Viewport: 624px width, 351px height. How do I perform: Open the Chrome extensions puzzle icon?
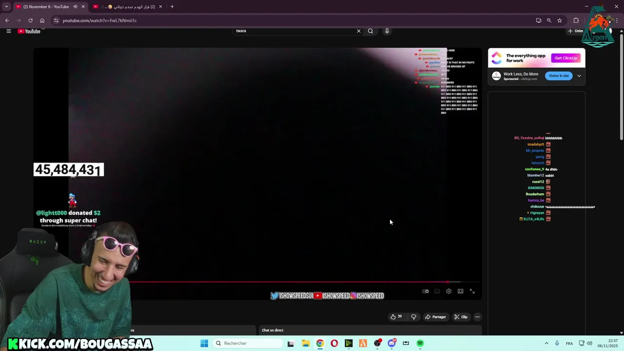click(576, 20)
